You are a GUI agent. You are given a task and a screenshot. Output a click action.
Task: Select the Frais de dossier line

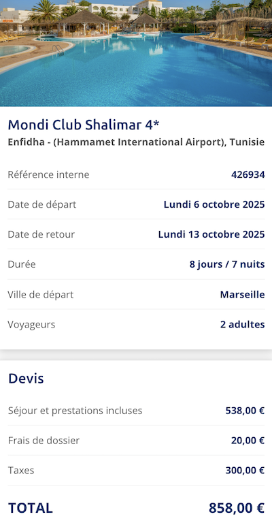point(136,441)
